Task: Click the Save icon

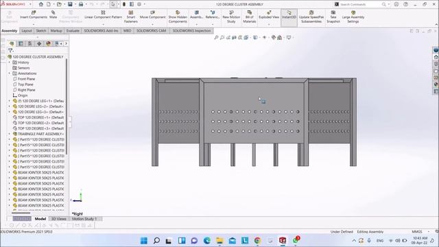Action: coord(70,4)
